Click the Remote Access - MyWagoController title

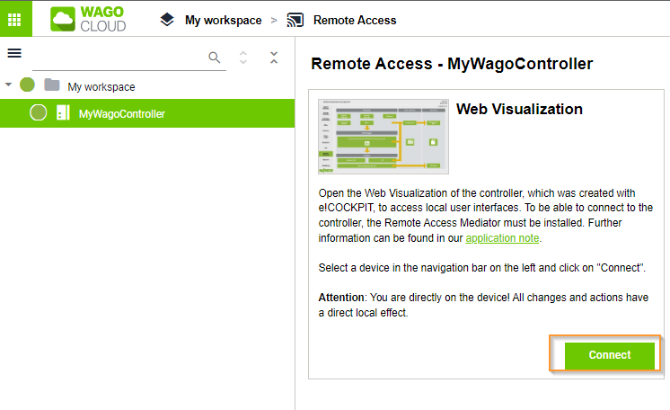(452, 64)
